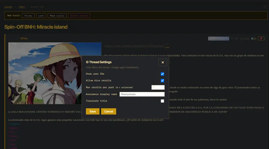This screenshot has height=149, width=269.
Task: Click the pushpin icon on the post
Action: click(261, 39)
